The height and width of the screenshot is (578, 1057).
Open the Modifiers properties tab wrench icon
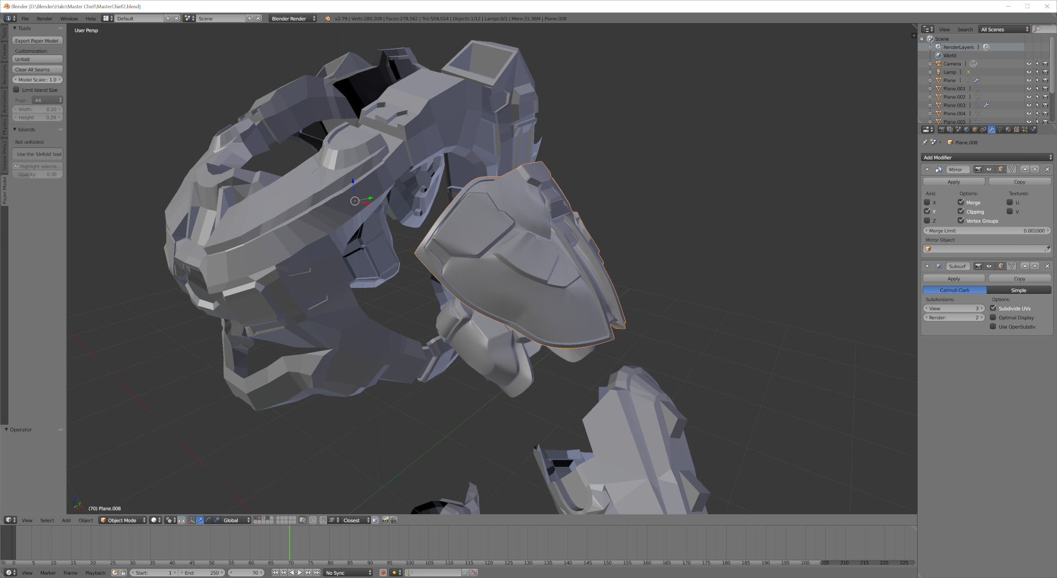[x=991, y=130]
